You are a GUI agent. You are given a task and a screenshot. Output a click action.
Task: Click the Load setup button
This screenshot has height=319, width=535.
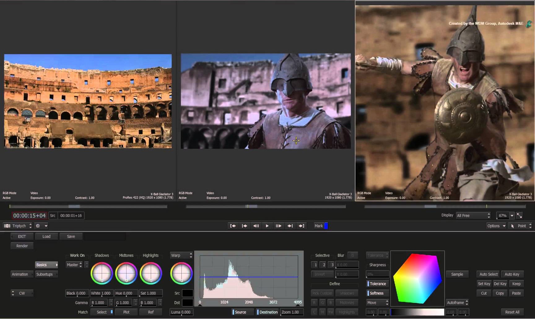pos(46,236)
